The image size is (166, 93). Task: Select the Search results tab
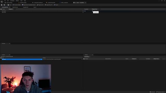tap(35, 7)
